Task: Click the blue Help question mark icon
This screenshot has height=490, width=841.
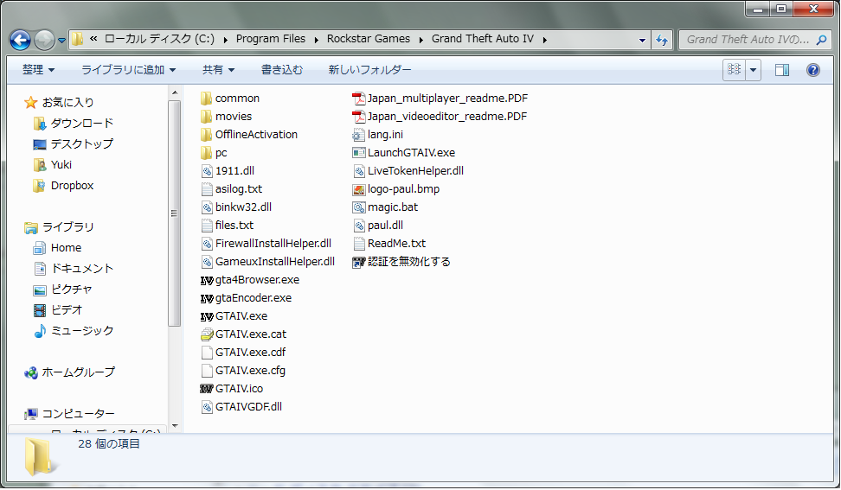Action: click(x=813, y=70)
